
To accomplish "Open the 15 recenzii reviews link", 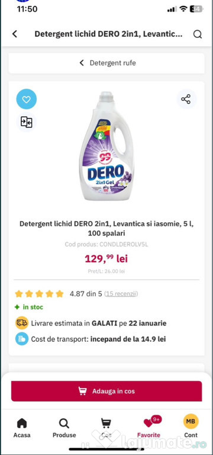I will 121,294.
